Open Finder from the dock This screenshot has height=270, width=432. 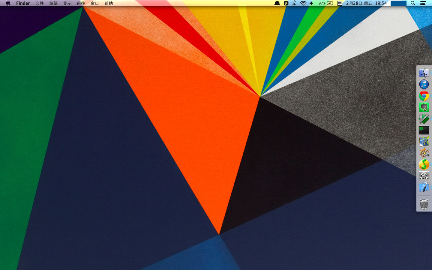coord(424,73)
